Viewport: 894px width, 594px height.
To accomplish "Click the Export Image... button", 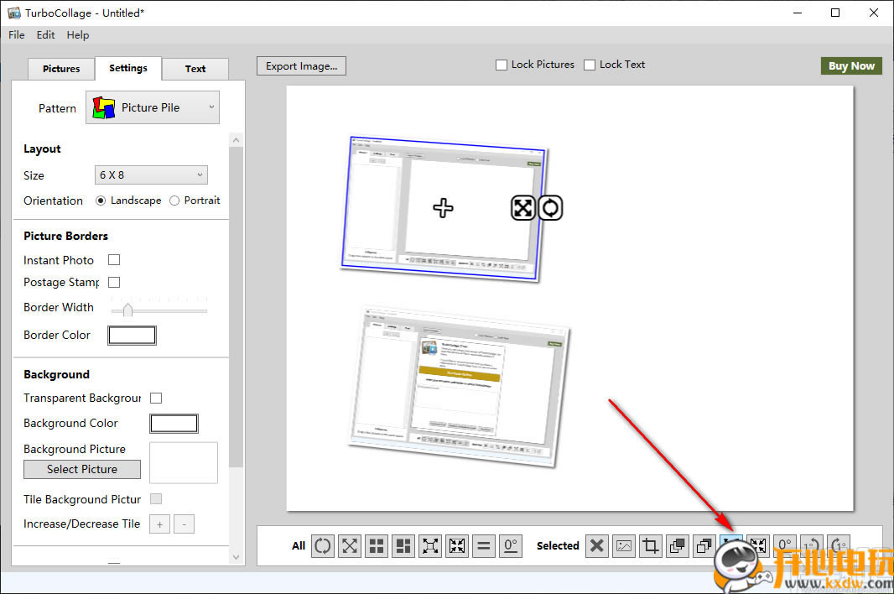I will point(301,65).
